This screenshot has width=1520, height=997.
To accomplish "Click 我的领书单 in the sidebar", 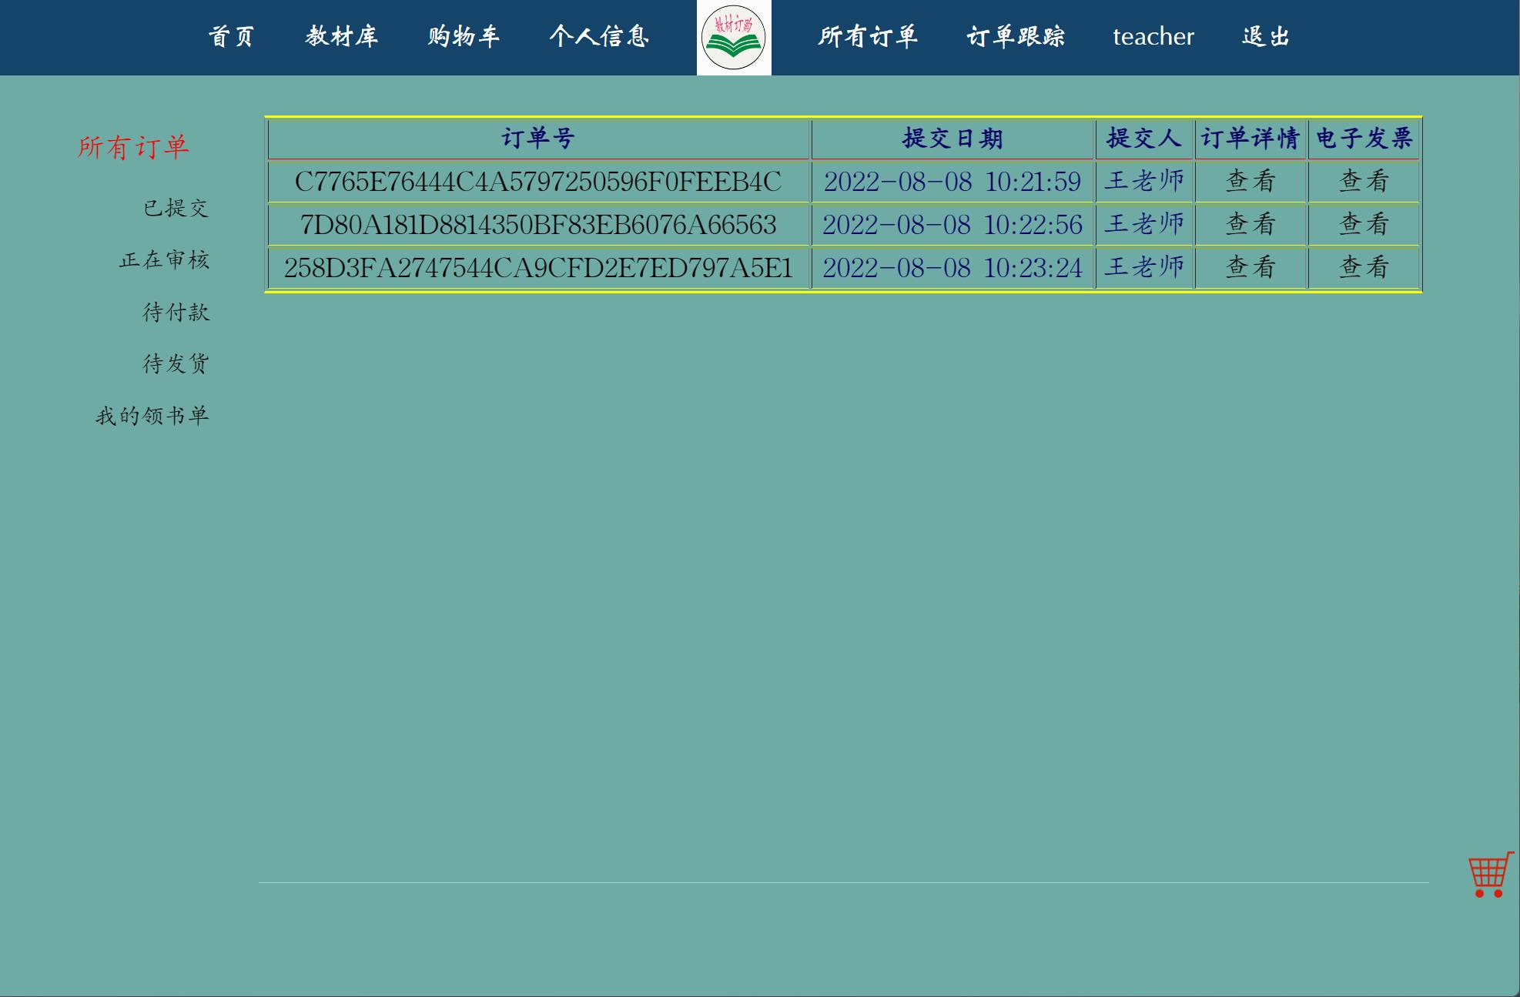I will click(x=152, y=416).
